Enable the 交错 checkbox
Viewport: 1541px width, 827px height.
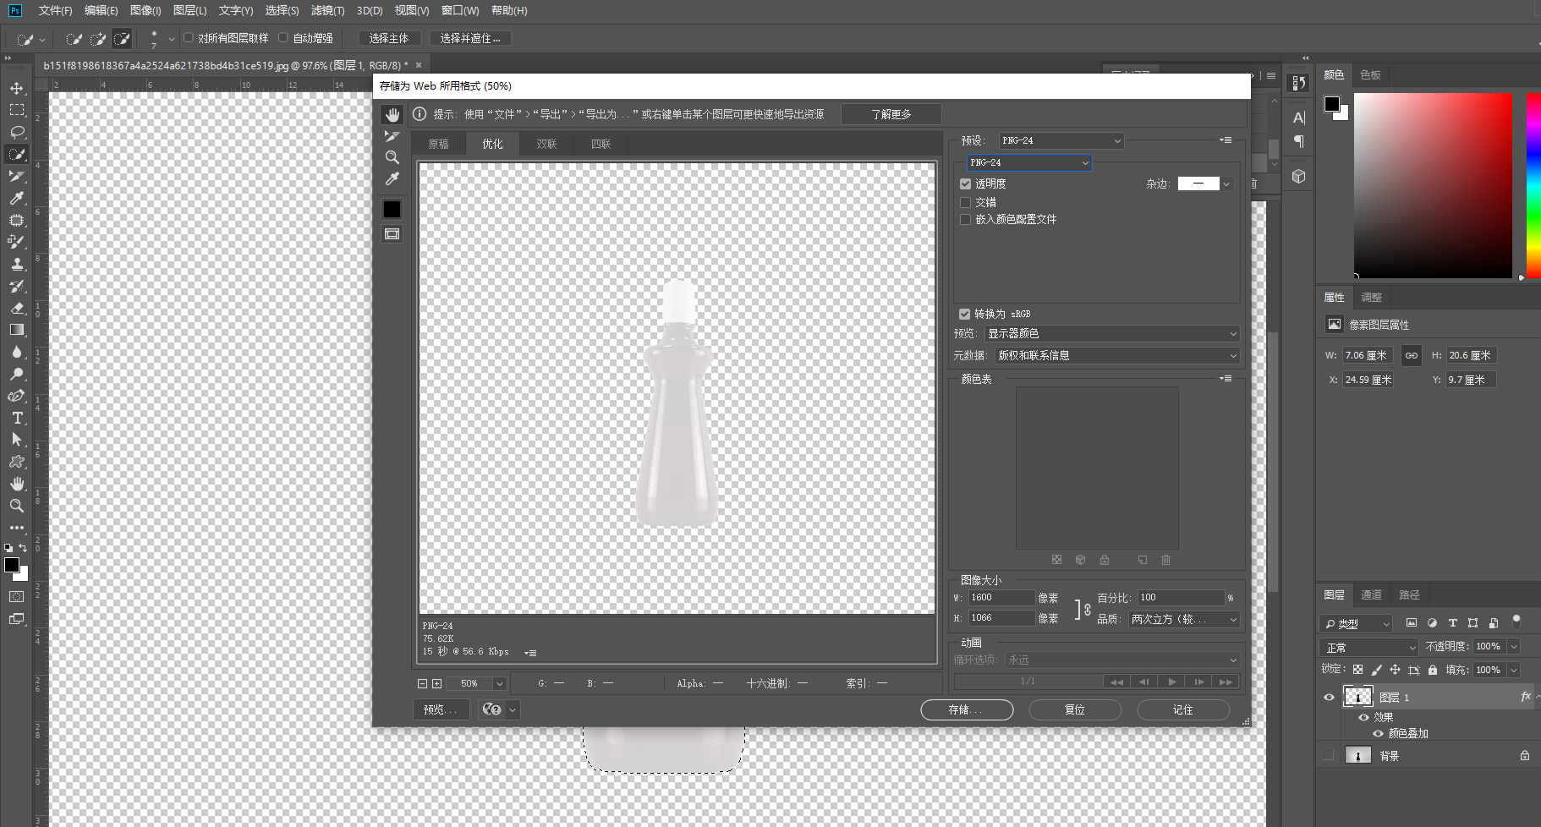[x=965, y=202]
